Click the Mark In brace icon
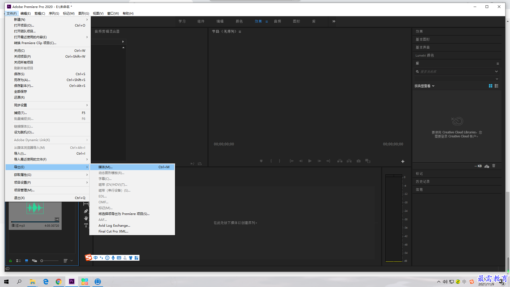 pos(271,161)
